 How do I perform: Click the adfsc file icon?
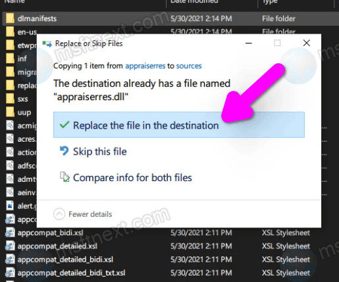pyautogui.click(x=10, y=165)
